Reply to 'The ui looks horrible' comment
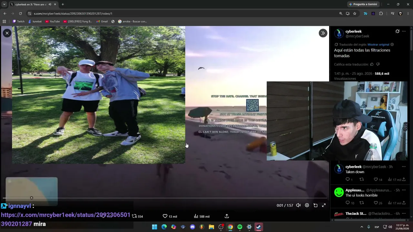The image size is (413, 232). pos(350,203)
